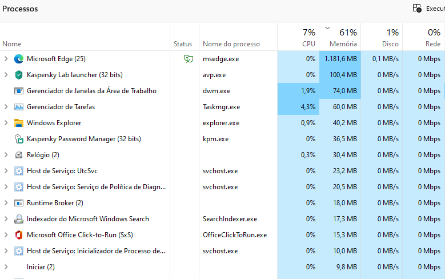Click the efficiency mode leaf icon for Edge
This screenshot has width=445, height=279.
click(189, 59)
